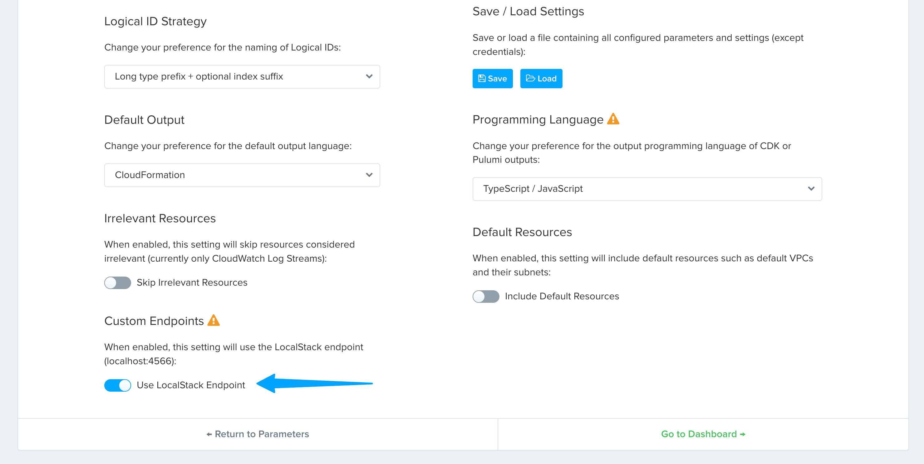924x464 pixels.
Task: Click the floppy disk icon on the Save button
Action: click(x=482, y=79)
